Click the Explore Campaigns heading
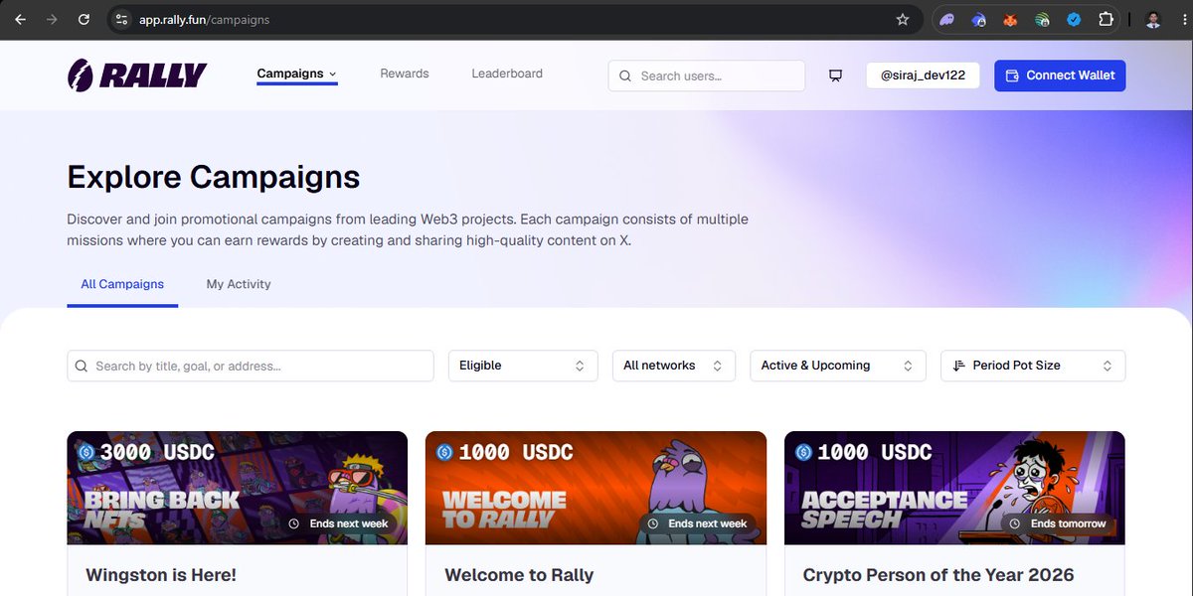 [x=214, y=177]
